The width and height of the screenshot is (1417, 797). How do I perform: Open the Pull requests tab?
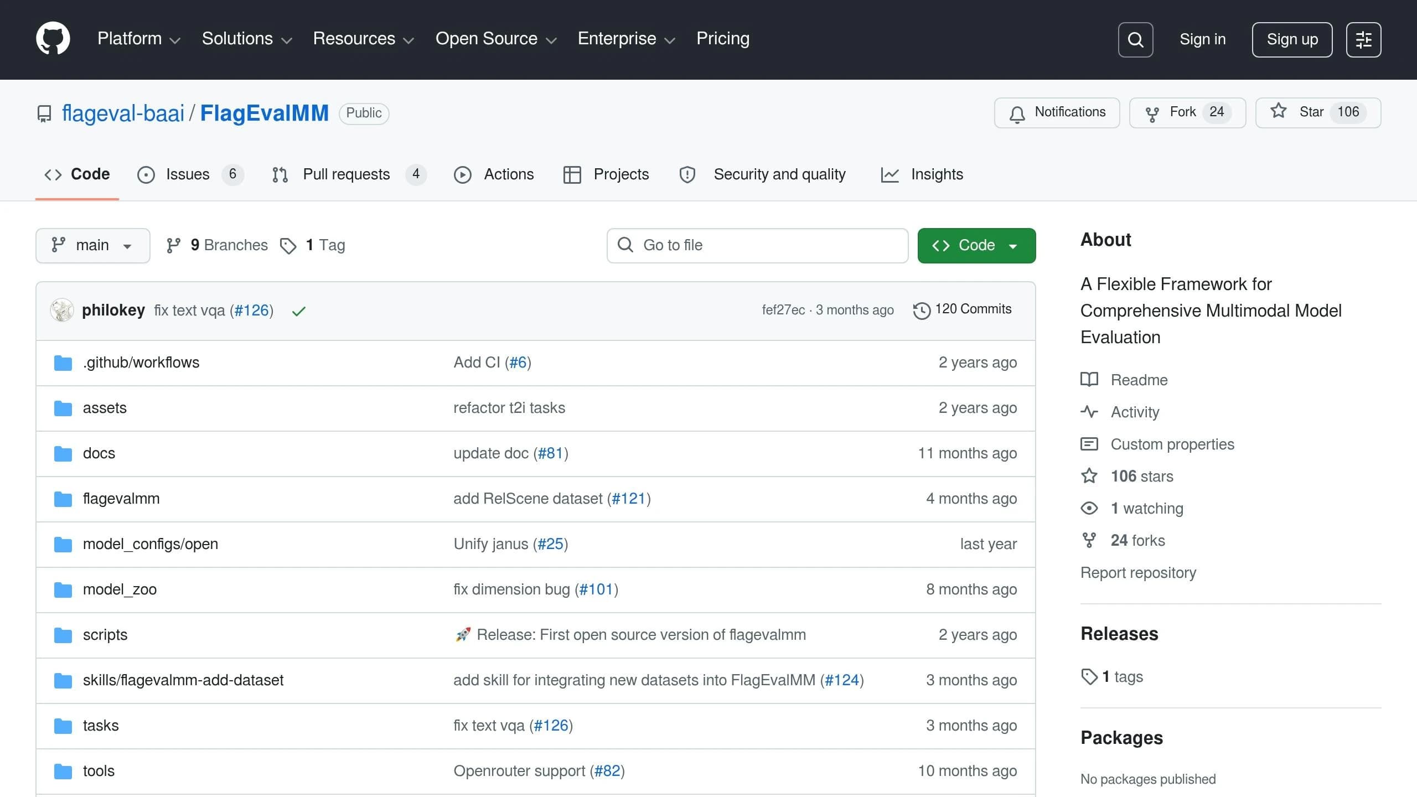[349, 174]
